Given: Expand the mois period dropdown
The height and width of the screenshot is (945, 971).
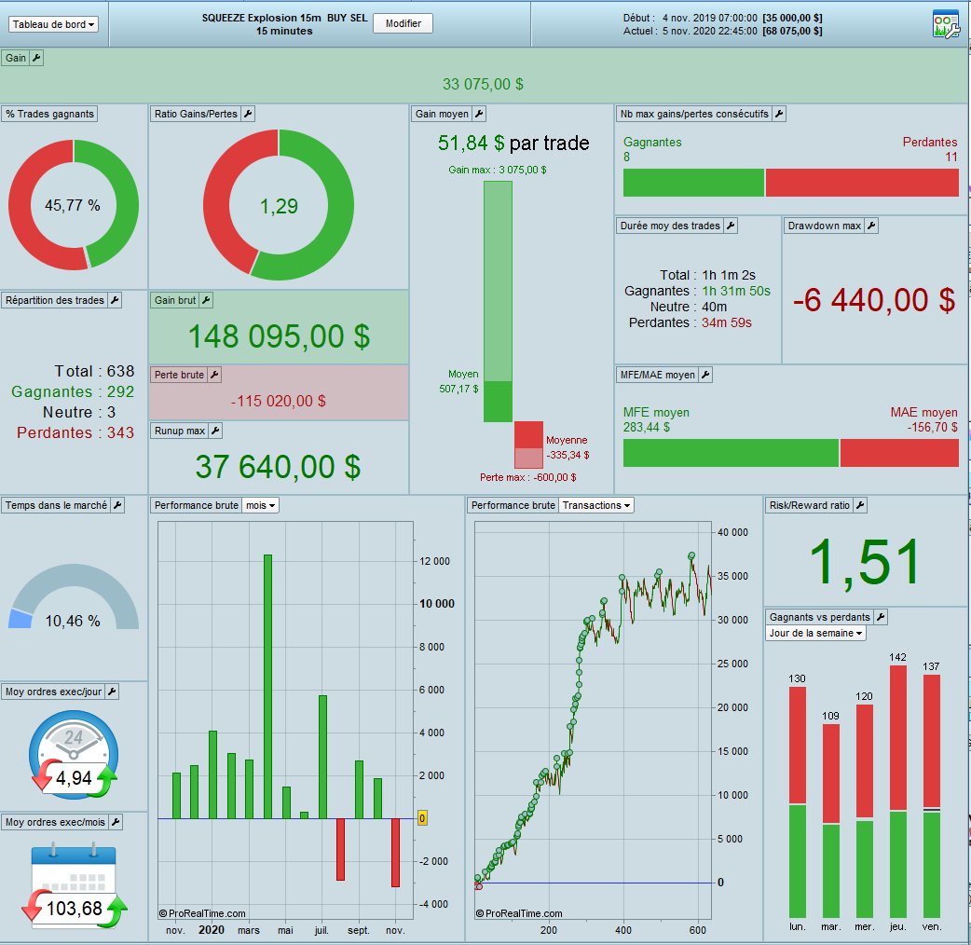Looking at the screenshot, I should pyautogui.click(x=260, y=505).
